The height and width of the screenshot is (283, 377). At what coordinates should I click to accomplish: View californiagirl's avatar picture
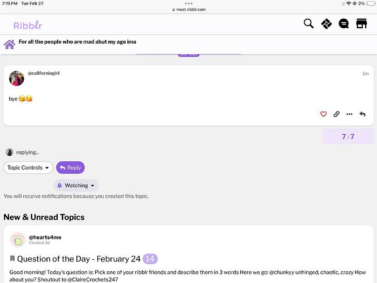16,78
